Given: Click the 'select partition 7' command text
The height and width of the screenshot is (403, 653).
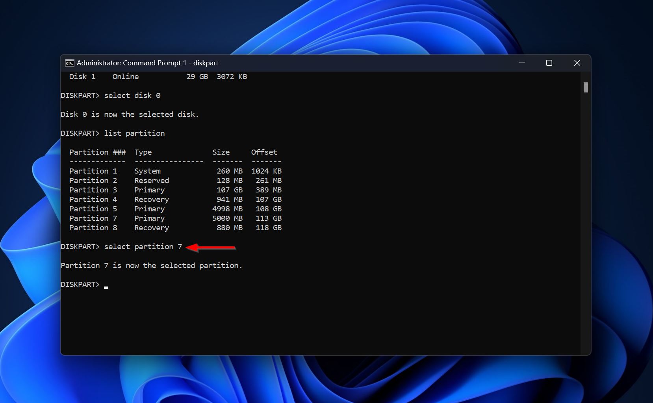Looking at the screenshot, I should click(x=143, y=247).
